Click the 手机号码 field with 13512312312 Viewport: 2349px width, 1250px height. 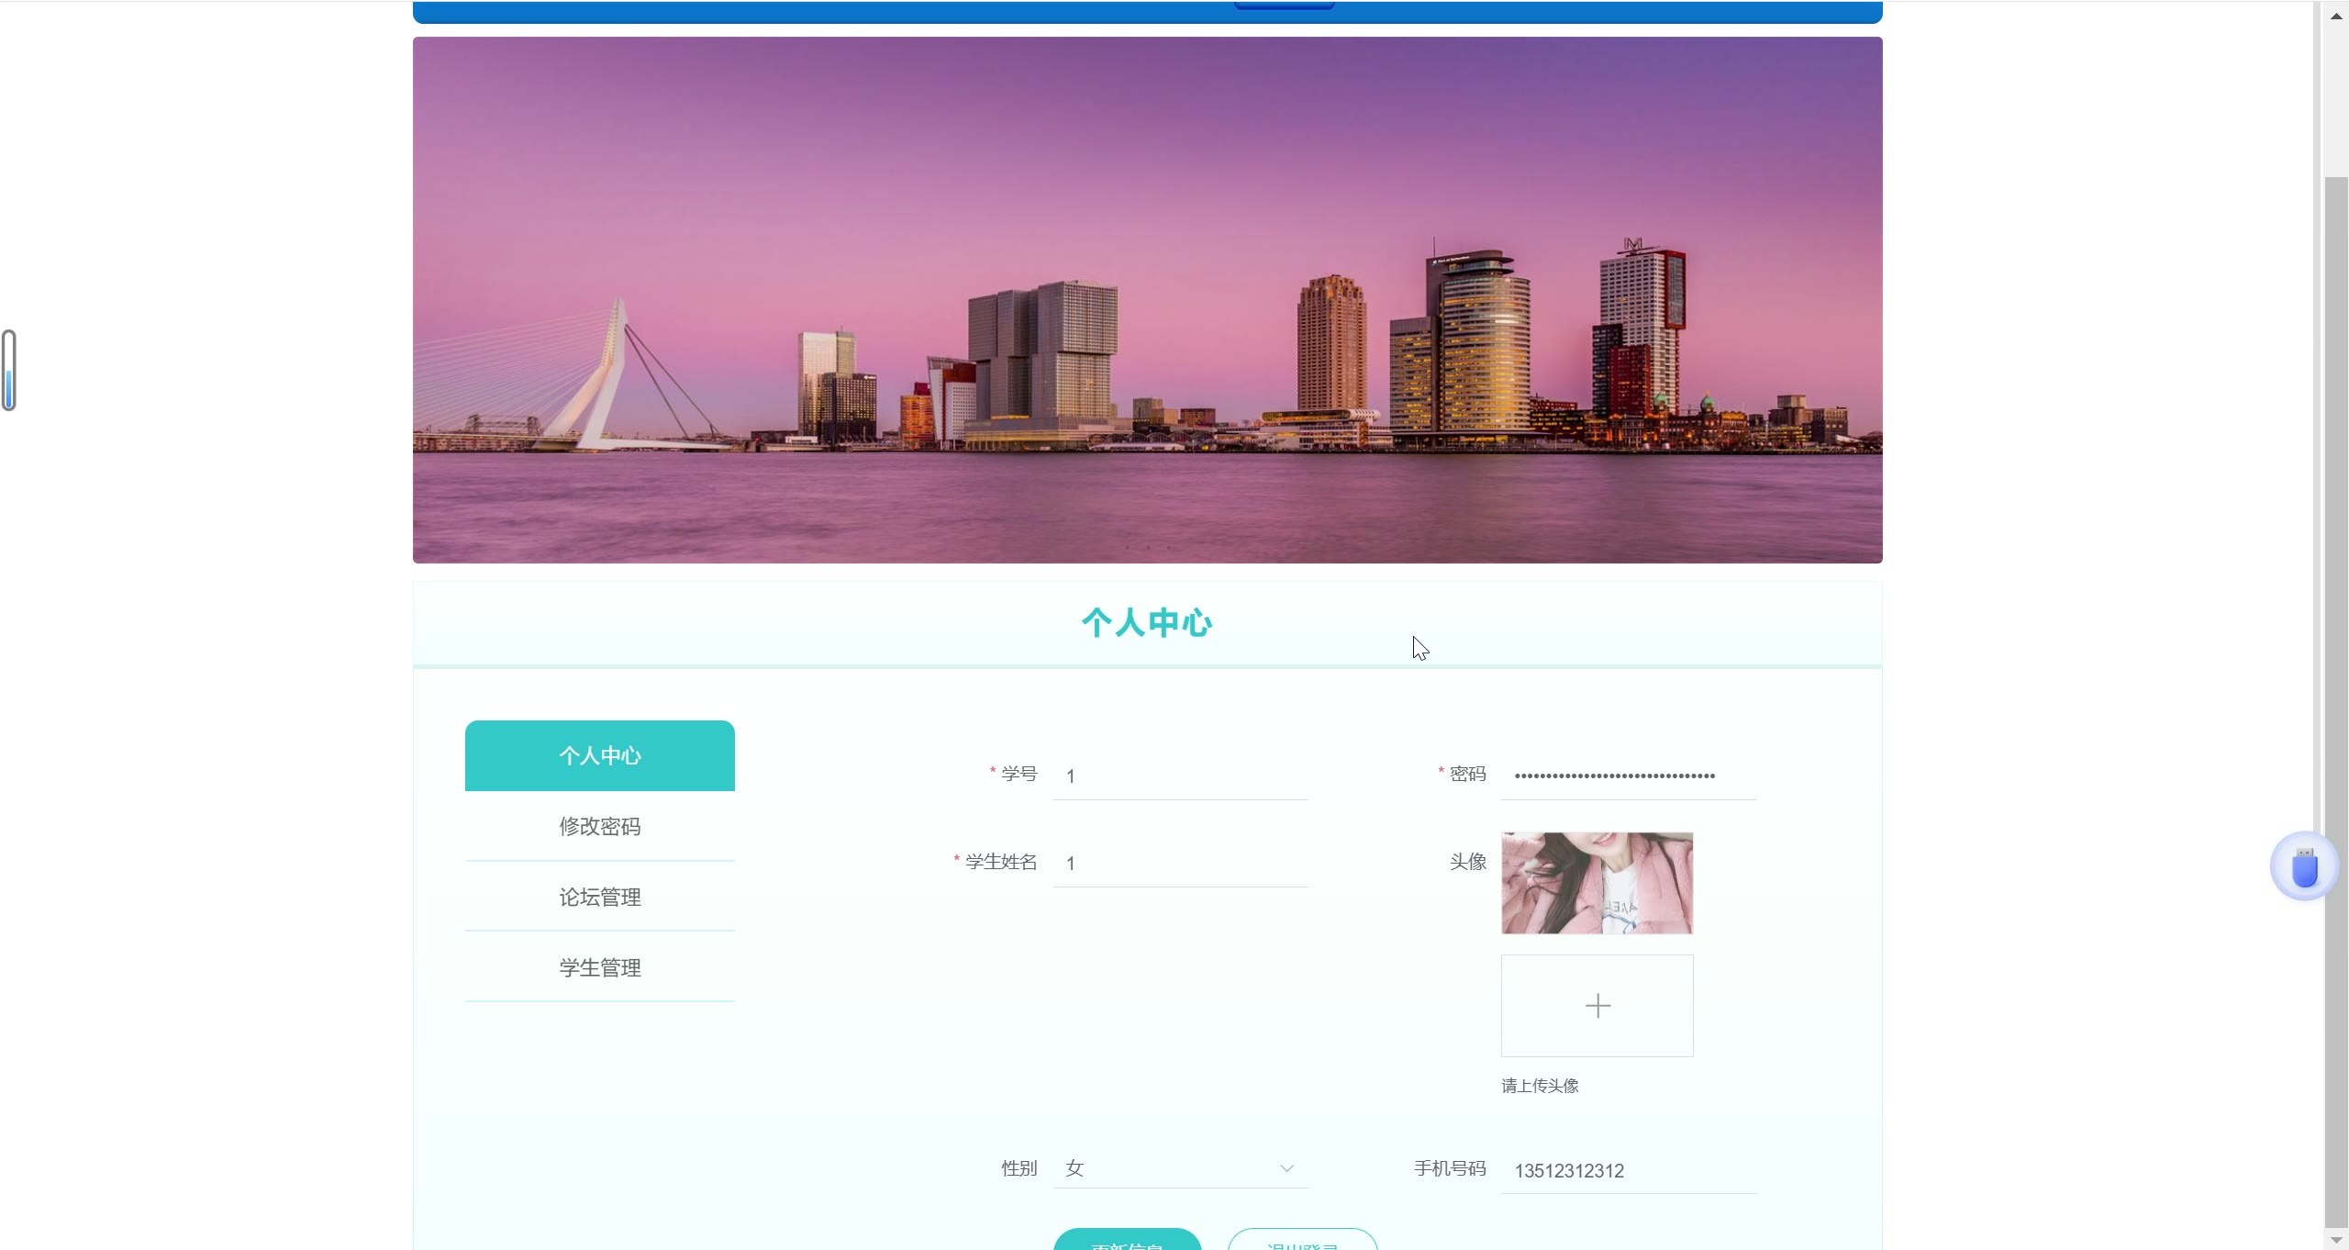pos(1628,1171)
